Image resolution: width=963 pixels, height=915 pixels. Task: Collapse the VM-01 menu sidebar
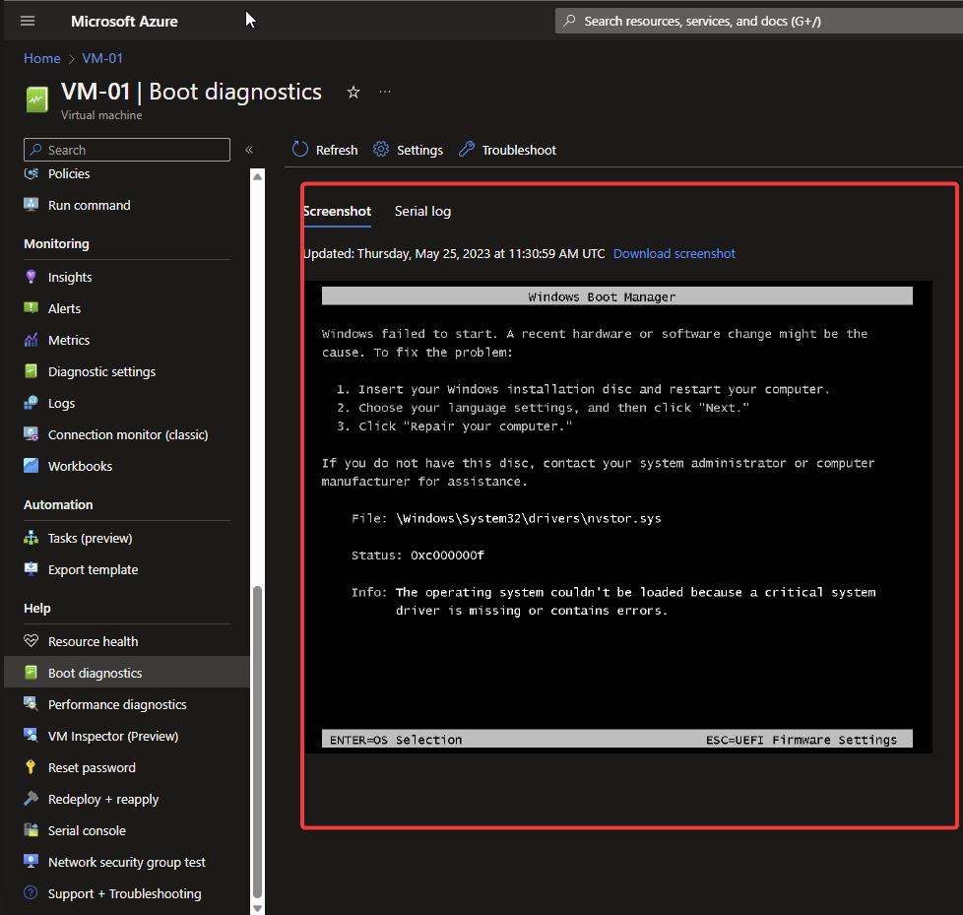tap(249, 150)
